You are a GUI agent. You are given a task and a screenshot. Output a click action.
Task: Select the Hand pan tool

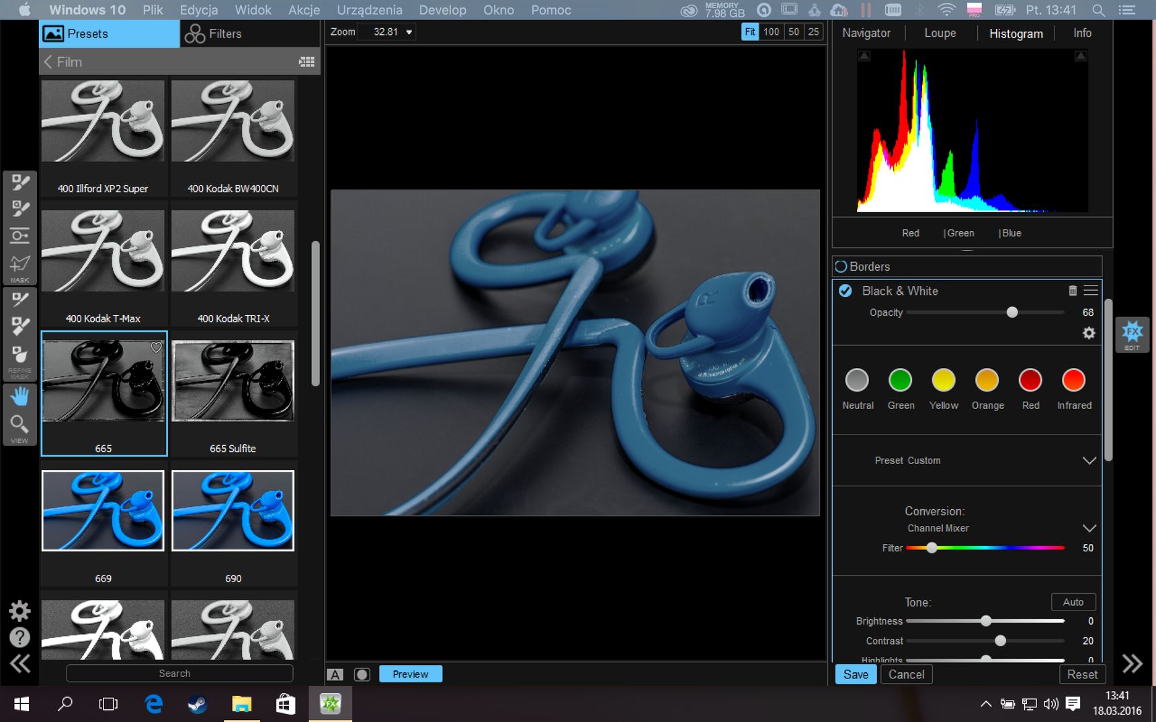point(20,396)
